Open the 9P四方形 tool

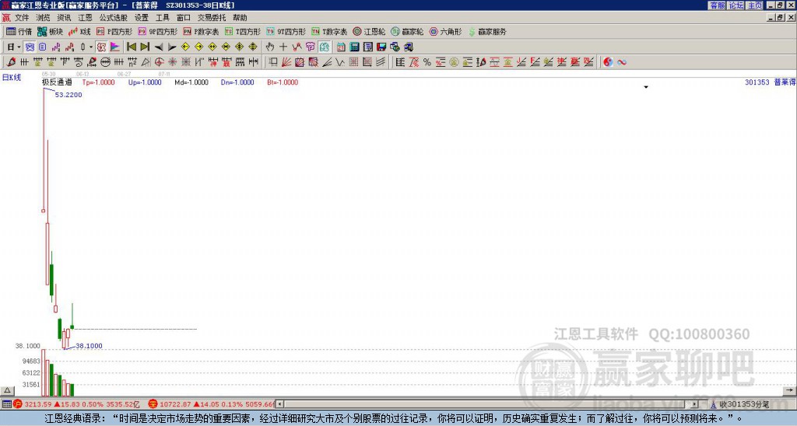point(157,31)
